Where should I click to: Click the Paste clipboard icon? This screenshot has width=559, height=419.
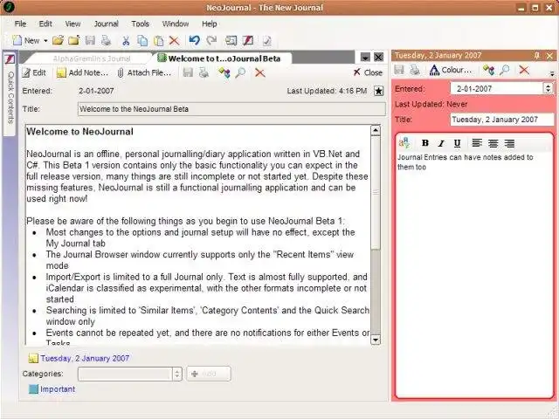(x=158, y=41)
